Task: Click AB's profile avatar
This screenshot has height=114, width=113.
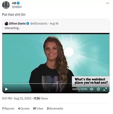Action: 6,5
